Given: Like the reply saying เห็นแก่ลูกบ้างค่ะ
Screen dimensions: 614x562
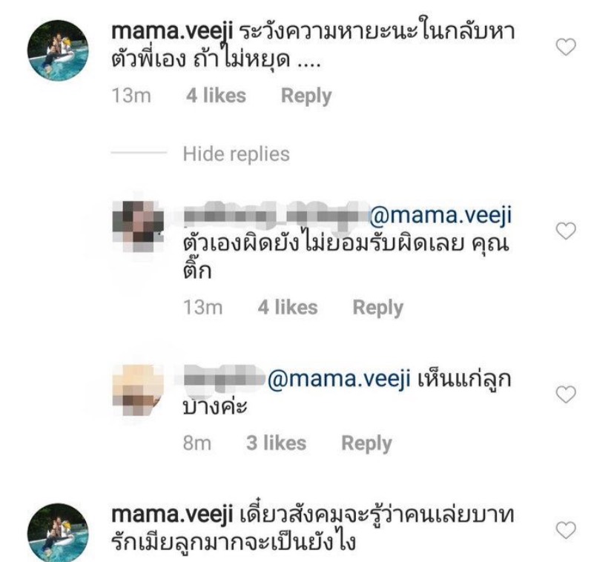Looking at the screenshot, I should 566,394.
